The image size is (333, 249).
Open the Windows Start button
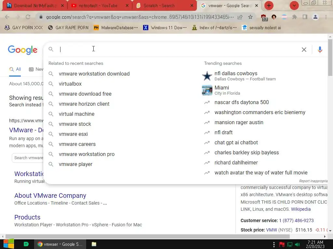point(9,244)
